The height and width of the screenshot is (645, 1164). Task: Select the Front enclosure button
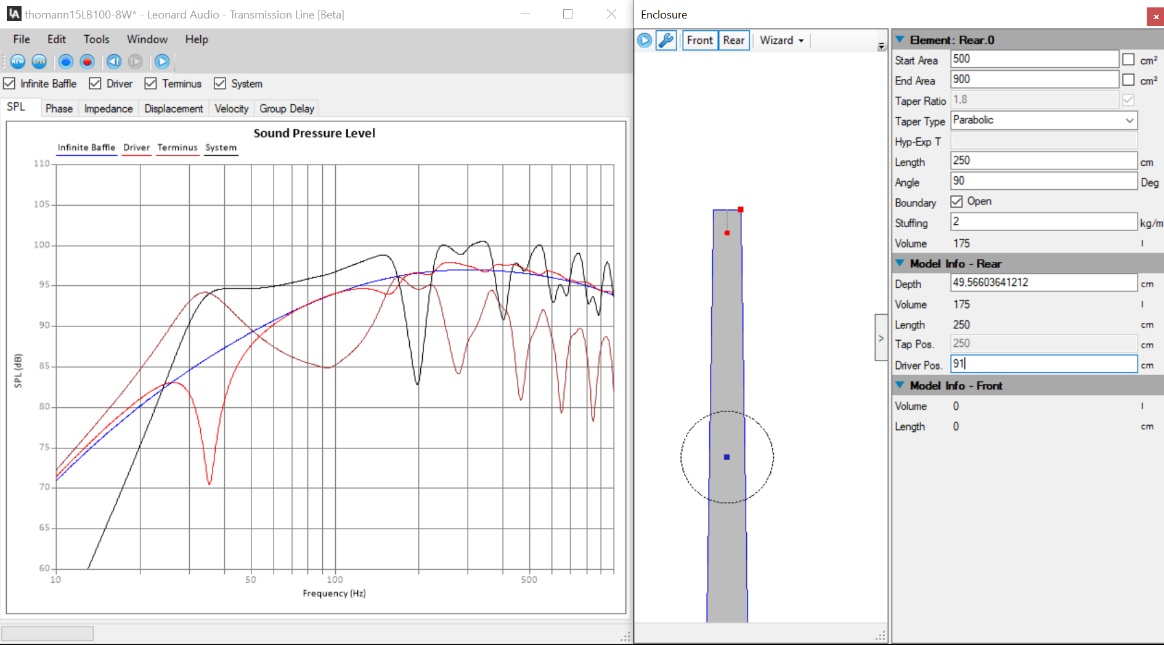tap(699, 41)
